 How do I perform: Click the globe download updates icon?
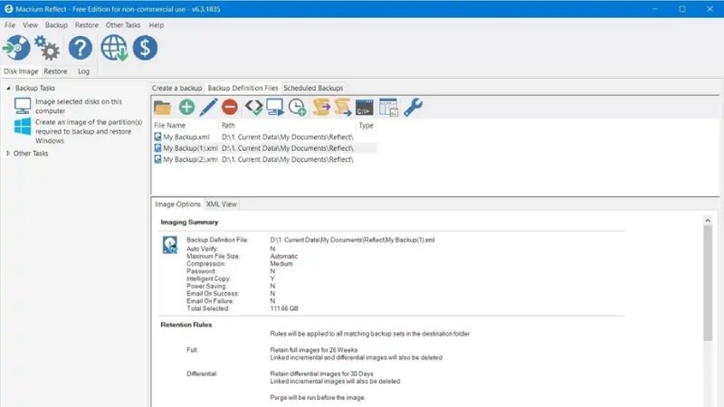[x=114, y=48]
